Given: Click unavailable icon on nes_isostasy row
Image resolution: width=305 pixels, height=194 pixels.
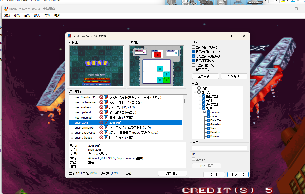Looking at the screenshot, I should pos(101,107).
